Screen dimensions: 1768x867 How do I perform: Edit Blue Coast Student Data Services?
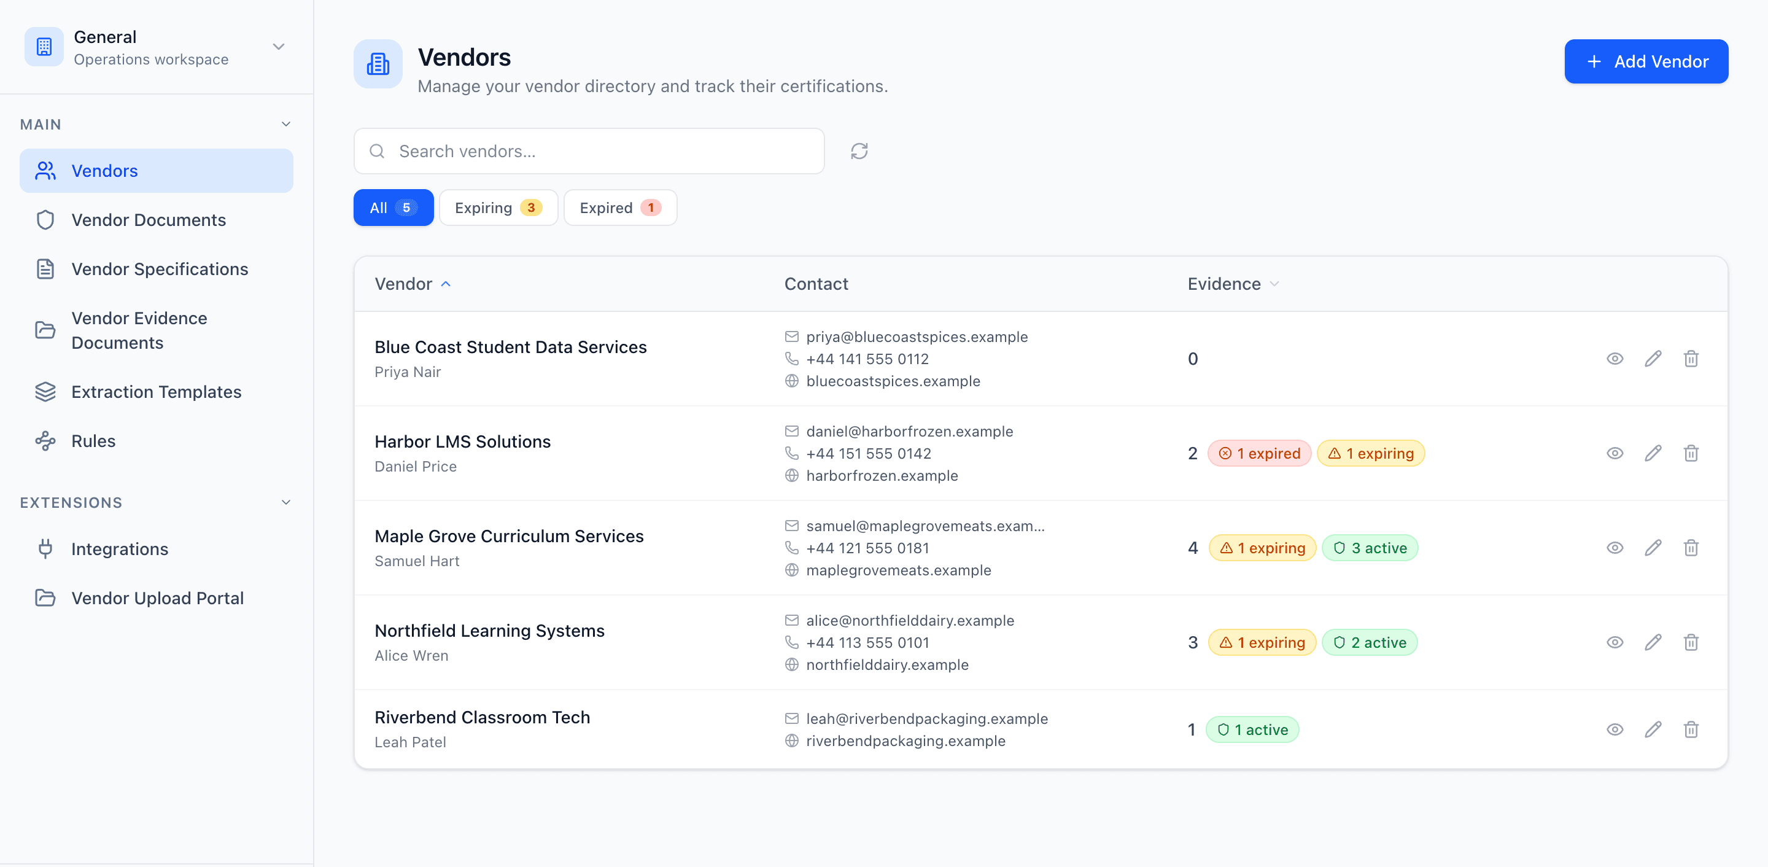coord(1653,359)
